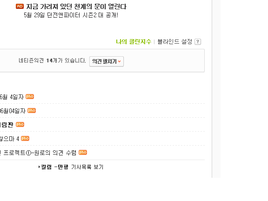Image resolution: width=268 pixels, height=201 pixels.
Task: Click the Pho icon beside 않으마 4
Action: pyautogui.click(x=25, y=139)
